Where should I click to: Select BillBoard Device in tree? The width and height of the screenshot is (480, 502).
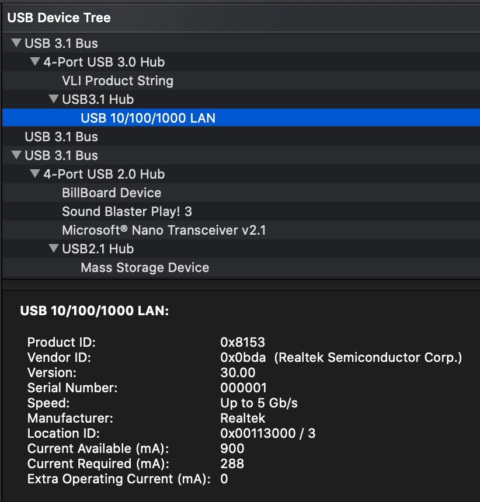click(x=112, y=193)
